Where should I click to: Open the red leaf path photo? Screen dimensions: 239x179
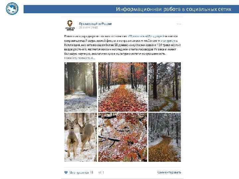(x=123, y=87)
